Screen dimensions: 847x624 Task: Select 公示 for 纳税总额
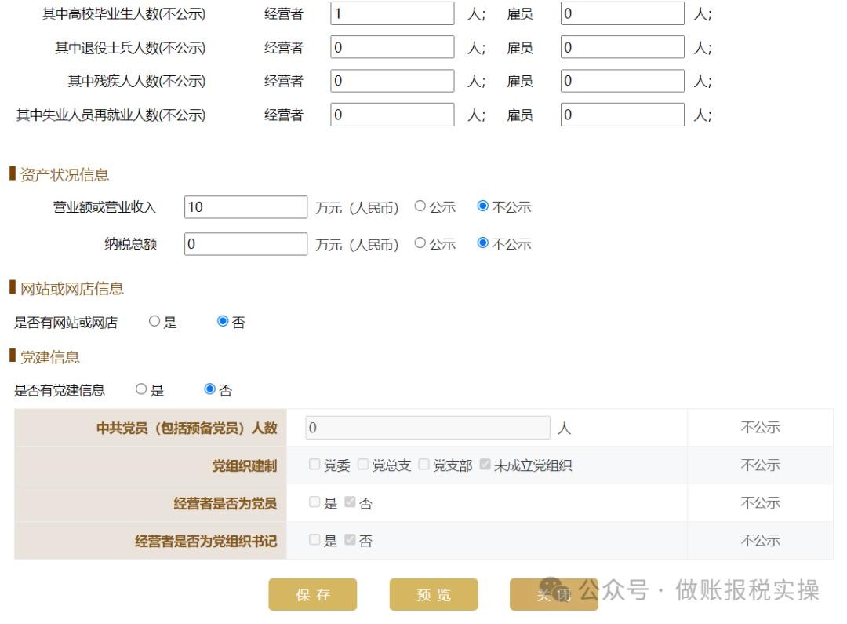(x=420, y=243)
